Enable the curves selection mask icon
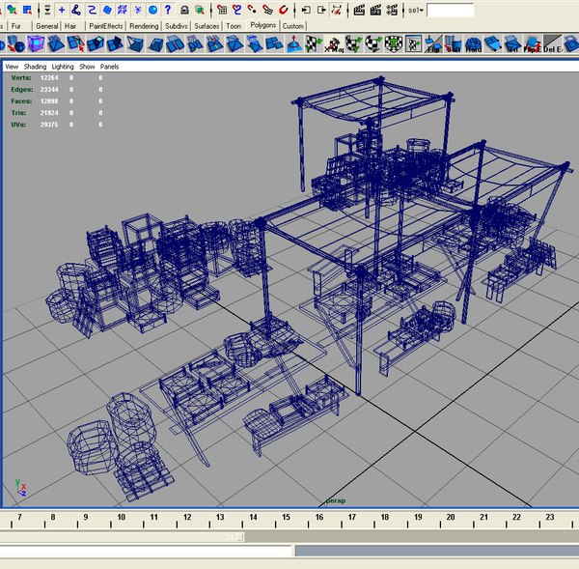This screenshot has height=569, width=579. [92, 10]
